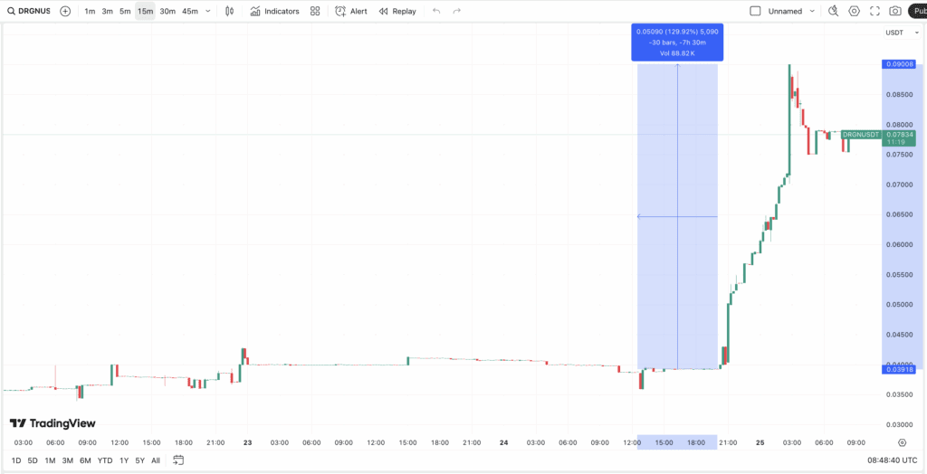Screen dimensions: 927x474
Task: Select the 5D date range
Action: [x=33, y=460]
